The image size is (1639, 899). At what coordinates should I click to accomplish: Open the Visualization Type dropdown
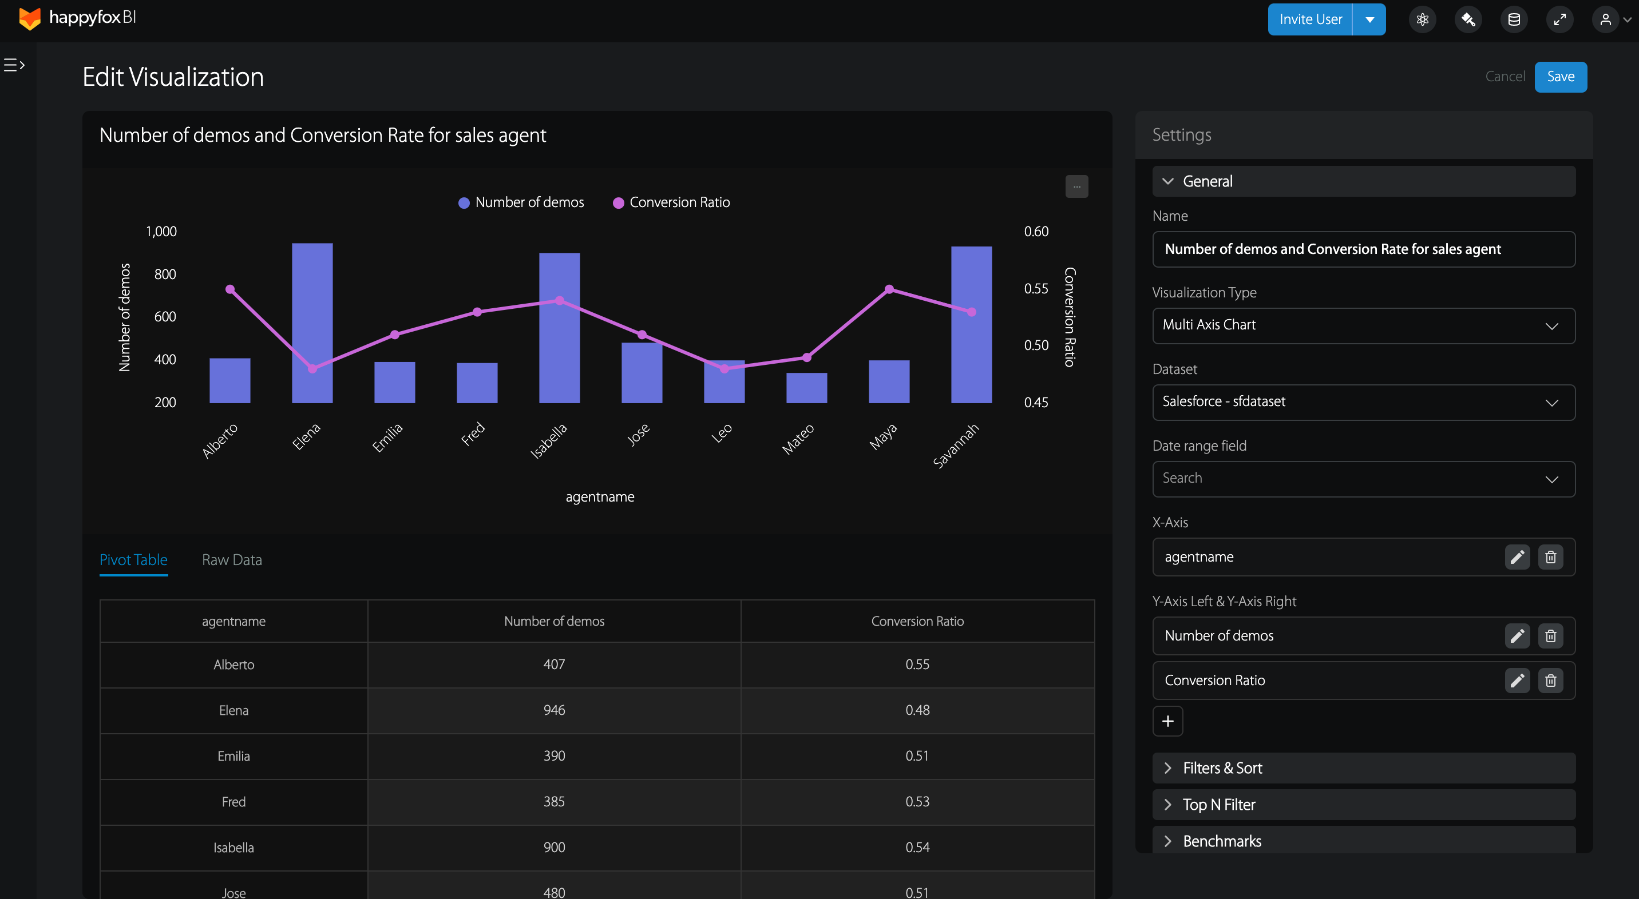1364,325
